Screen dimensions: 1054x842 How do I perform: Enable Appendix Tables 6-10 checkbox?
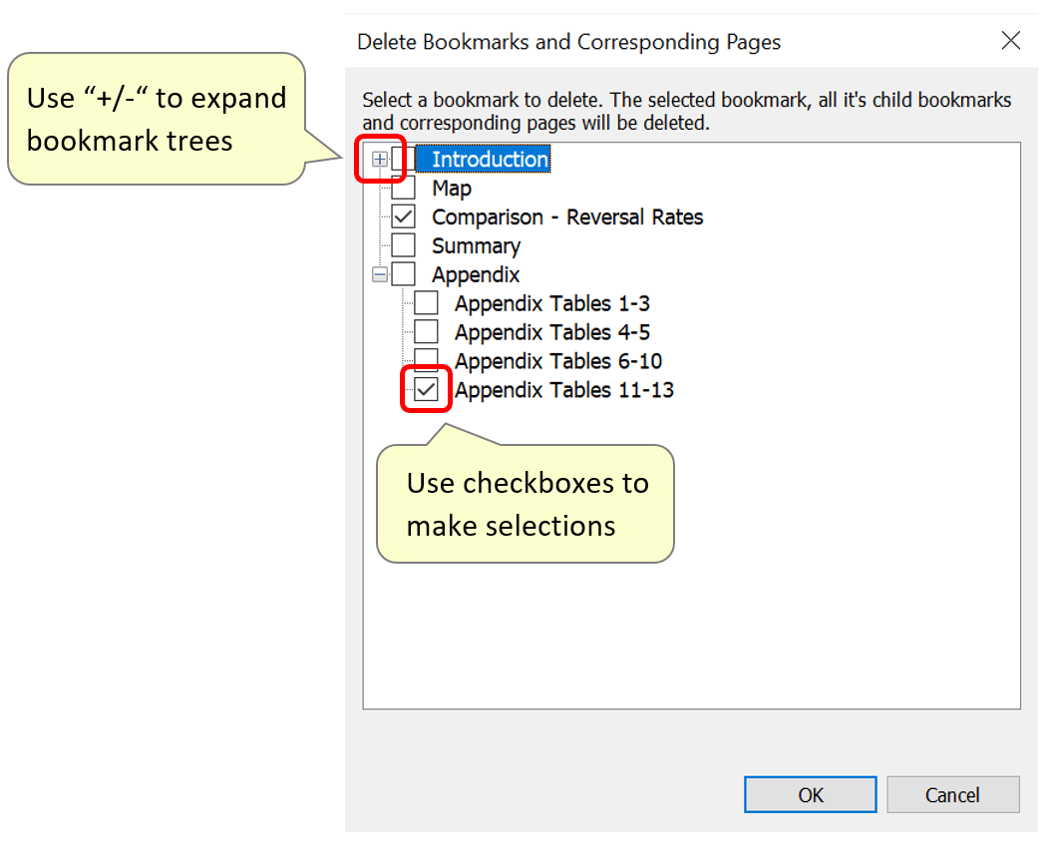pos(426,360)
